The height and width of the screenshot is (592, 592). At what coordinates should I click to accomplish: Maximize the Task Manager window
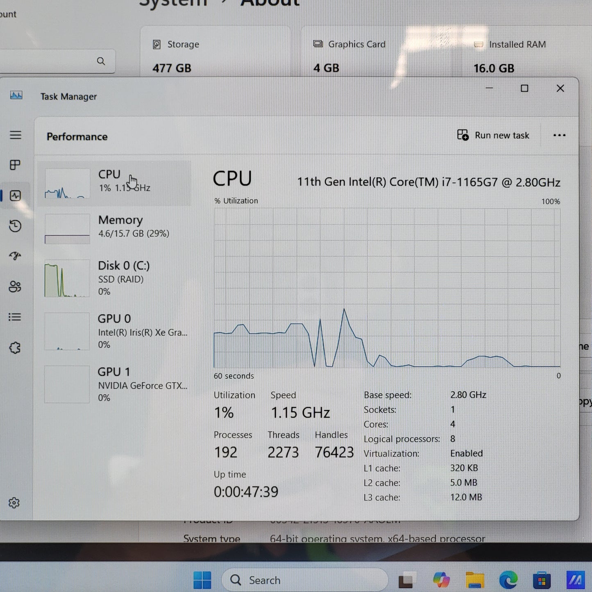(x=524, y=88)
